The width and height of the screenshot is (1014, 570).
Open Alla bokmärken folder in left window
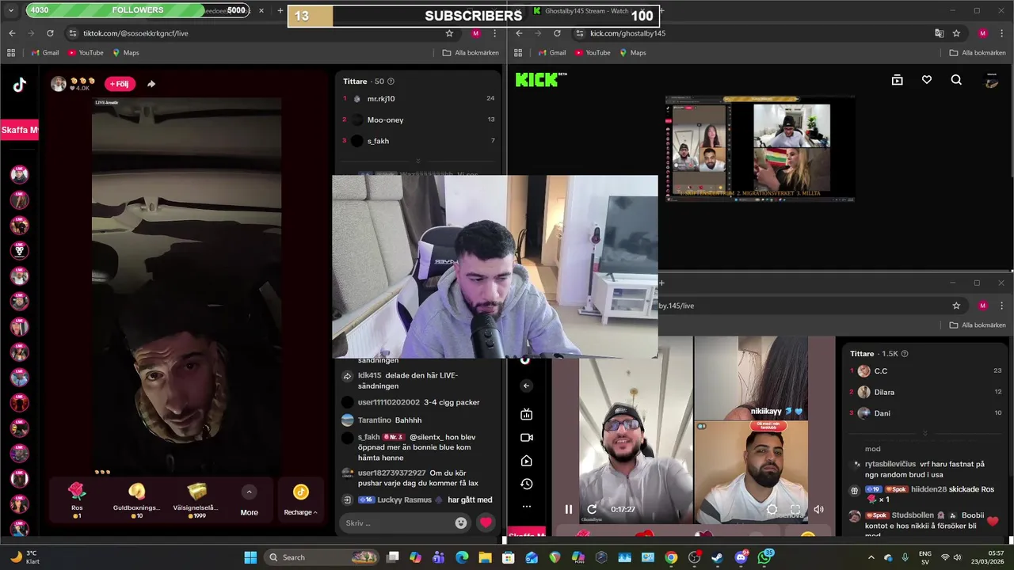[x=471, y=52]
